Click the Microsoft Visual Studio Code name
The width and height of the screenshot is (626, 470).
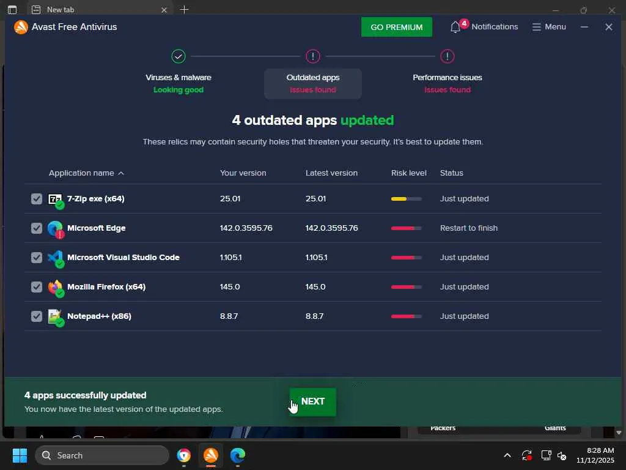click(x=123, y=258)
